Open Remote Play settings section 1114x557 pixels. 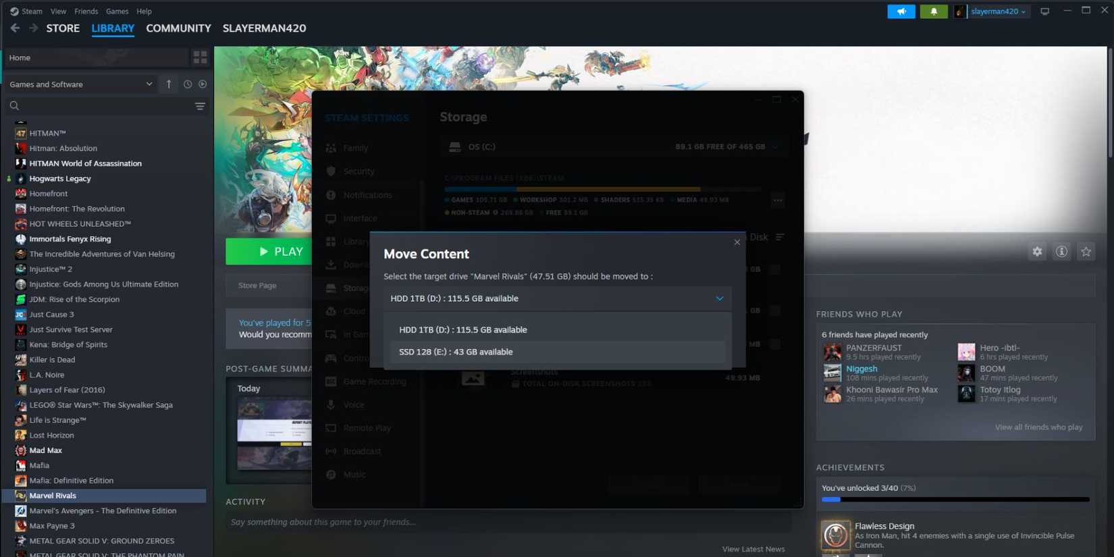click(367, 428)
